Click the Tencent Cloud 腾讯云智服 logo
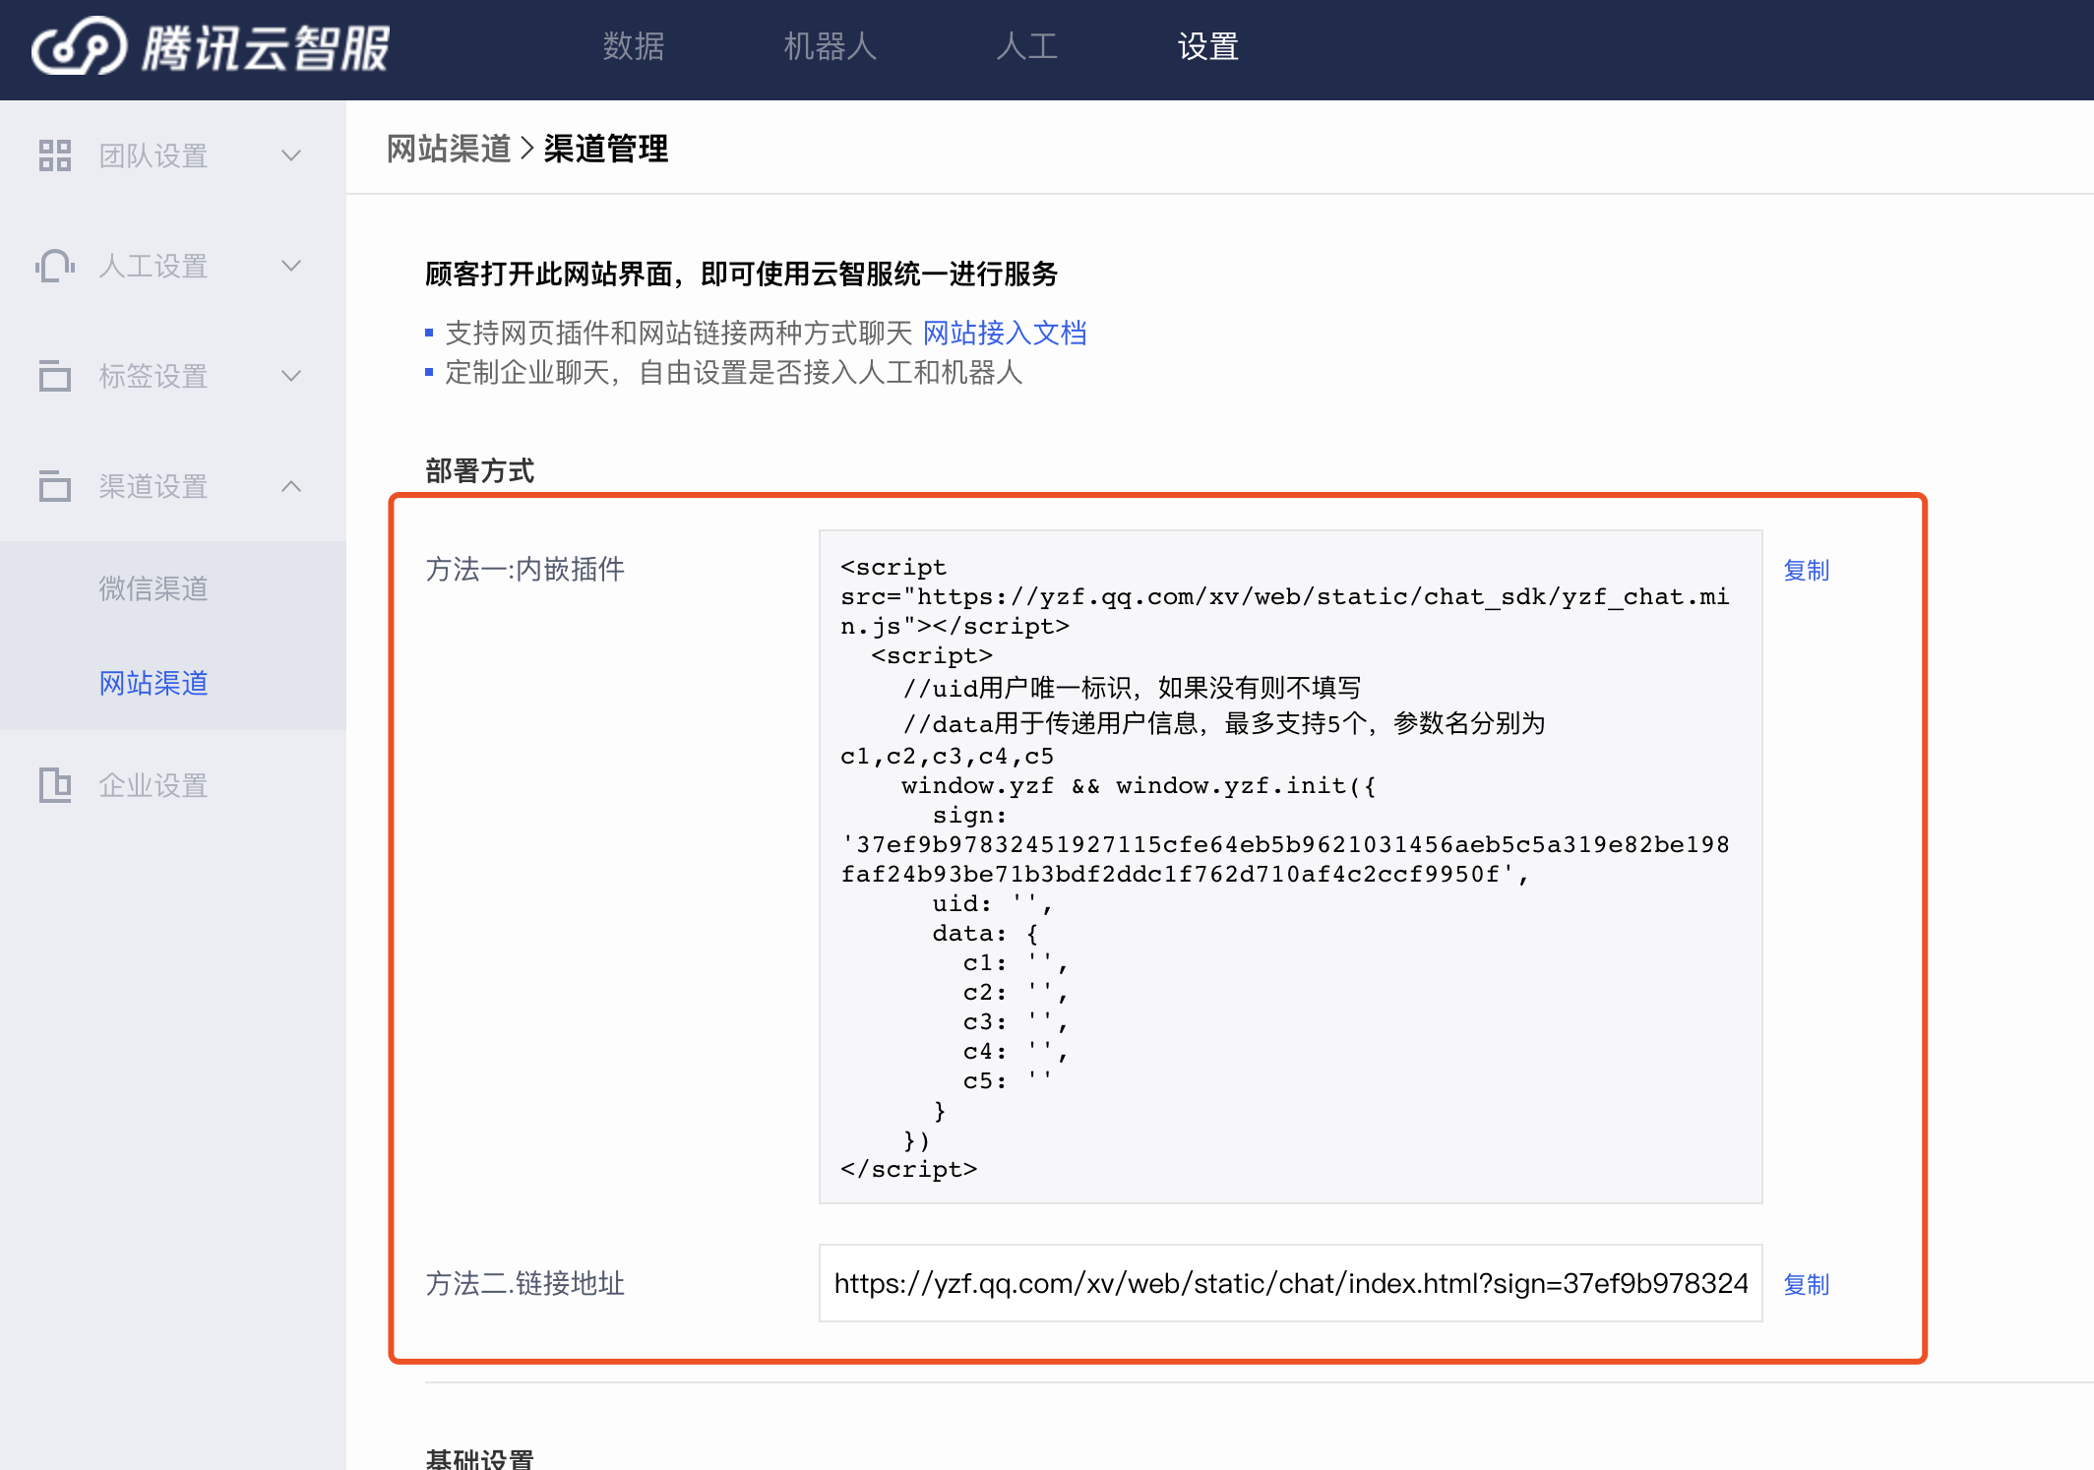This screenshot has width=2094, height=1470. [x=211, y=46]
